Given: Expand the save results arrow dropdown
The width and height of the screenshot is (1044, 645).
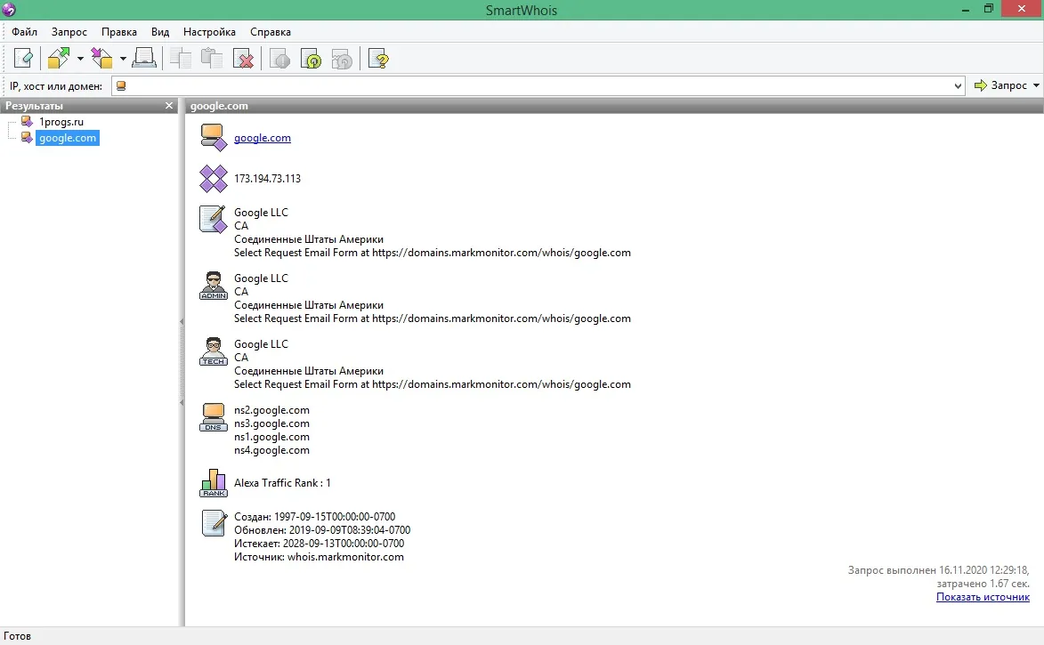Looking at the screenshot, I should (x=123, y=59).
